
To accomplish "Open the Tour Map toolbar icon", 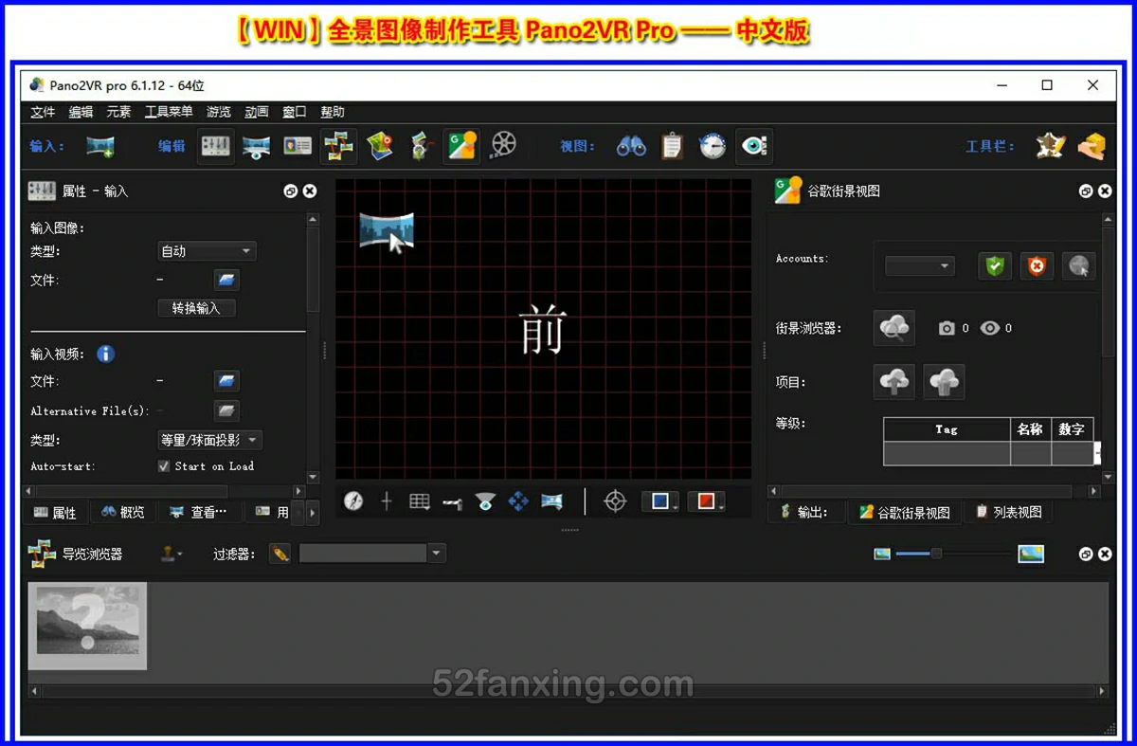I will (380, 146).
